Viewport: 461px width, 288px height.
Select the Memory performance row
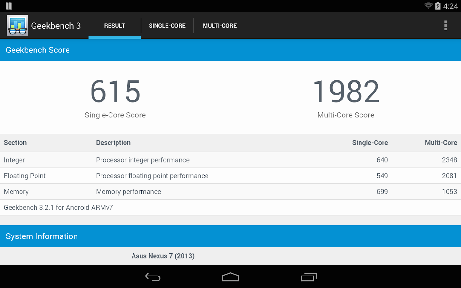230,192
